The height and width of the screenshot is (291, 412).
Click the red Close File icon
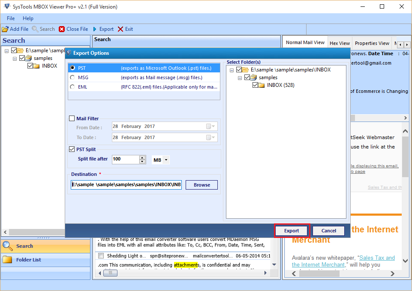62,29
